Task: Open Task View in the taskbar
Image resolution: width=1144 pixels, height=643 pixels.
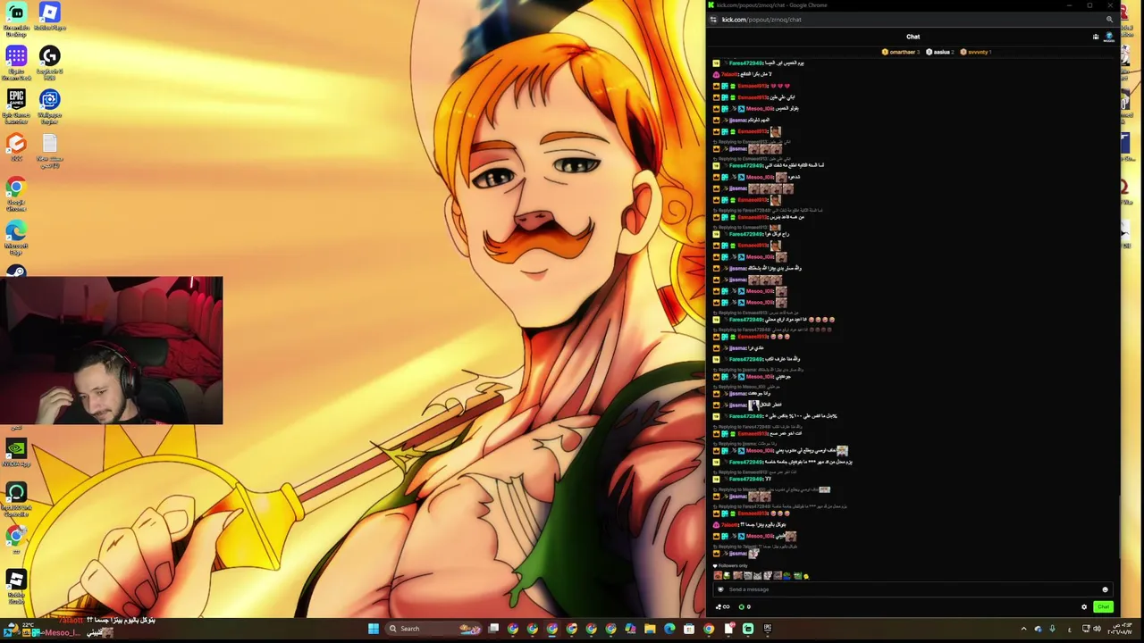Action: [493, 629]
